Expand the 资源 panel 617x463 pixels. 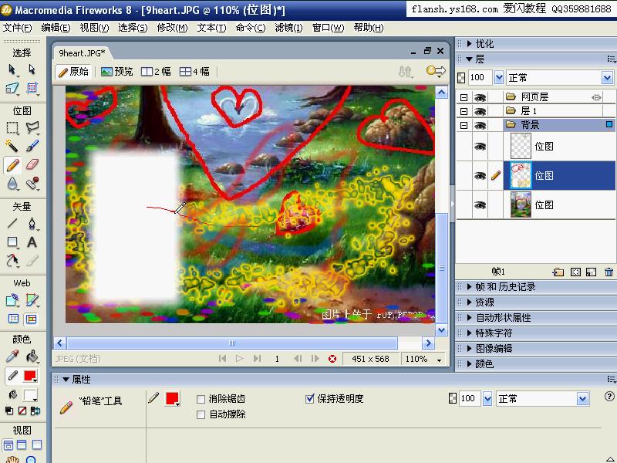tap(469, 302)
